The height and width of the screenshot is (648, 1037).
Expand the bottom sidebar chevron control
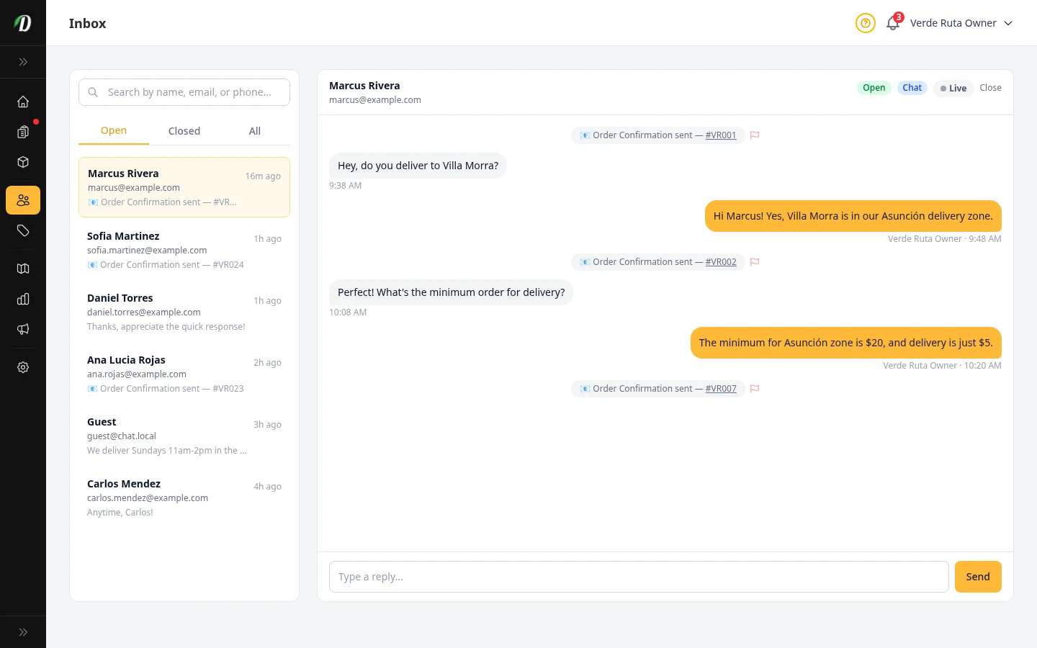tap(23, 631)
